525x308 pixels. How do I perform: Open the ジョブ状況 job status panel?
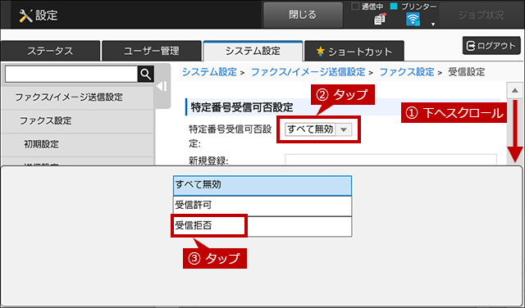click(x=481, y=15)
